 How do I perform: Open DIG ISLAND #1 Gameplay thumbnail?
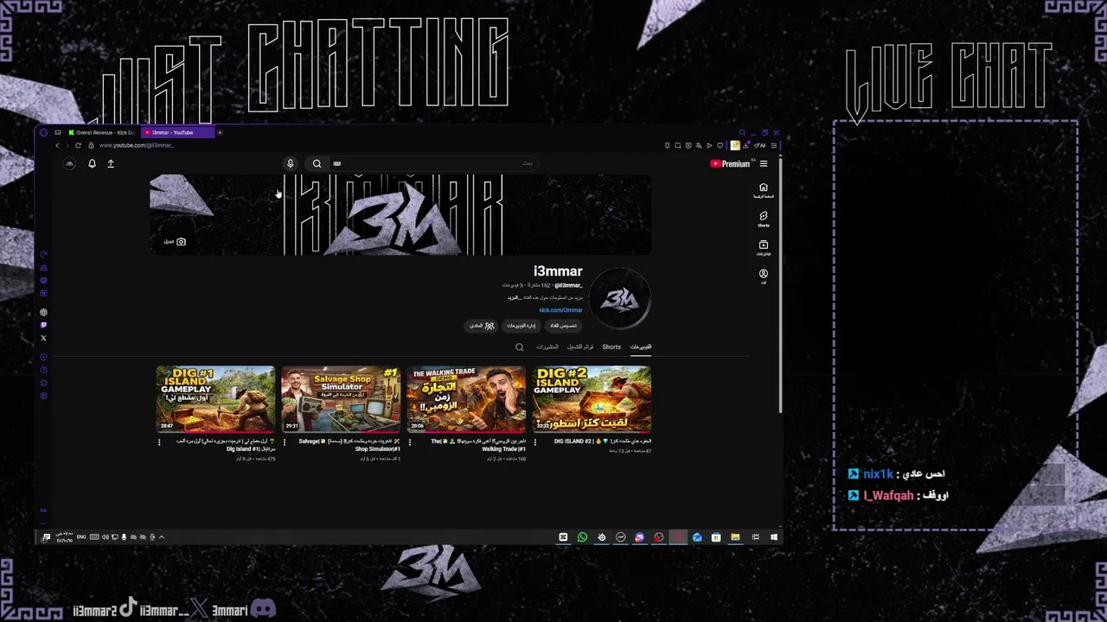pos(215,399)
